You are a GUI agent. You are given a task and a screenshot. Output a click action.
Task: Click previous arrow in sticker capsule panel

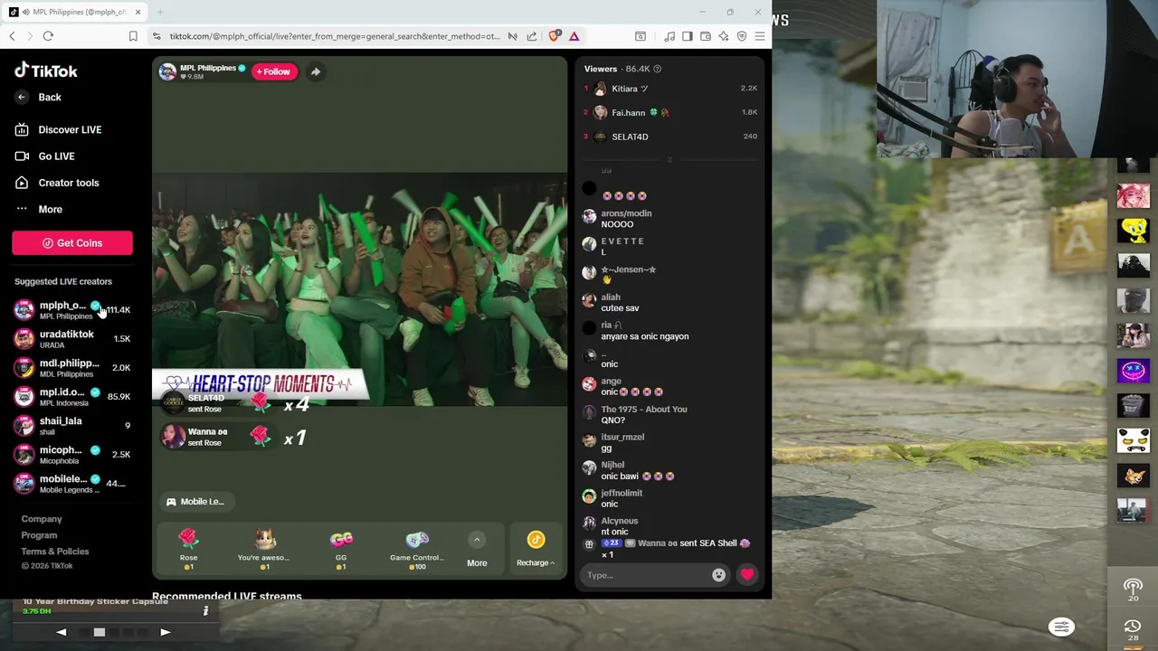point(62,632)
